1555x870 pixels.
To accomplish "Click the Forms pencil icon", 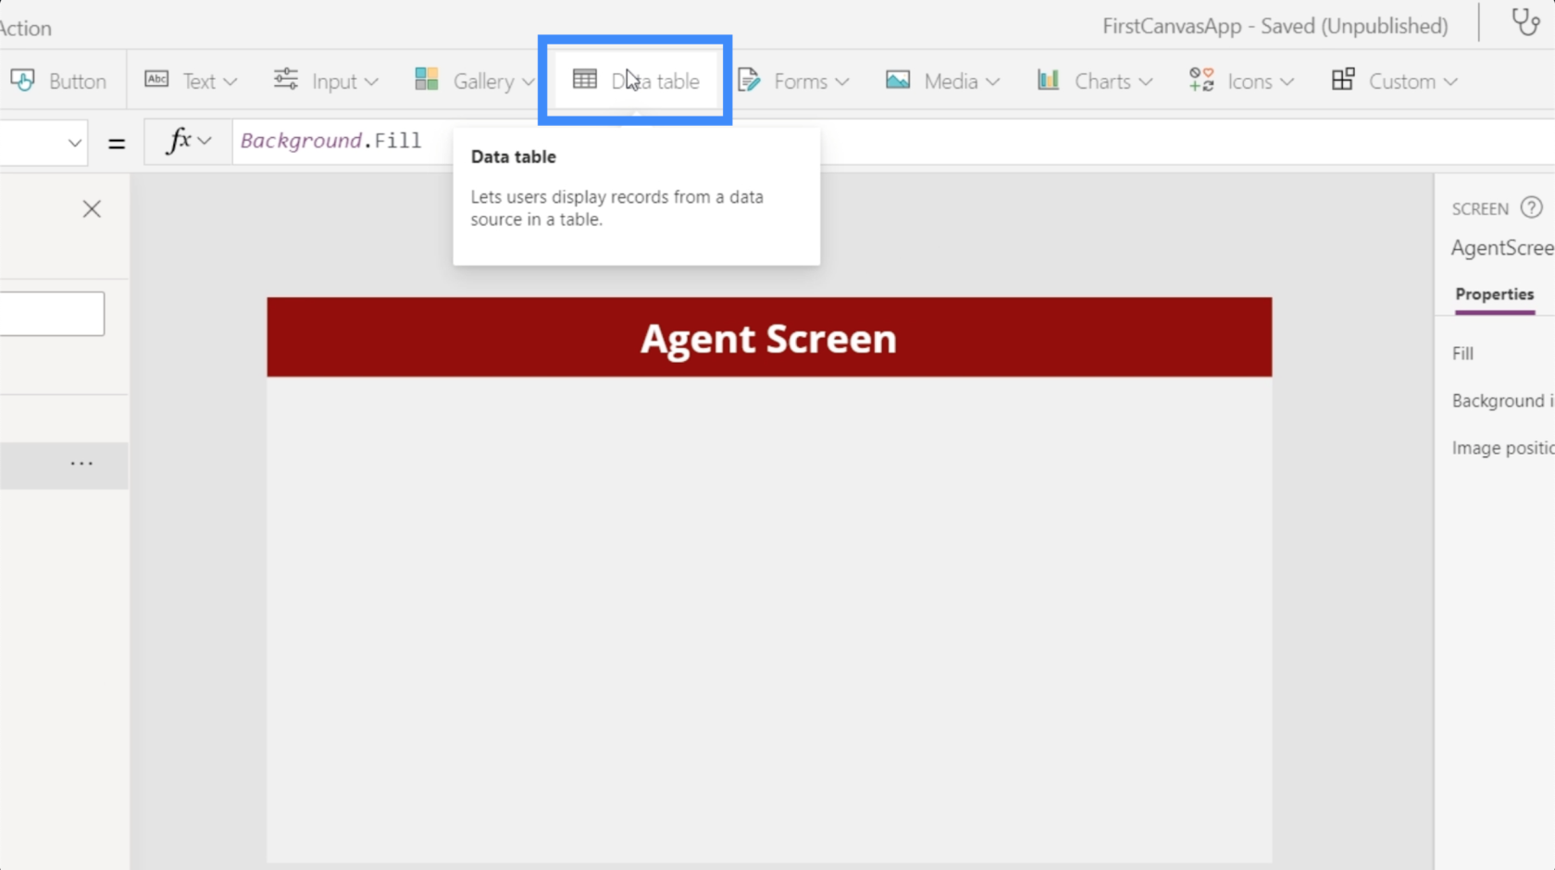I will point(748,80).
